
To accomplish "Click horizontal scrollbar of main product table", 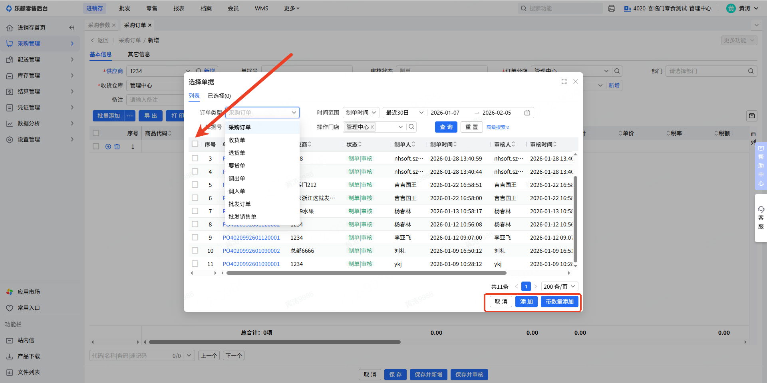I will (275, 342).
